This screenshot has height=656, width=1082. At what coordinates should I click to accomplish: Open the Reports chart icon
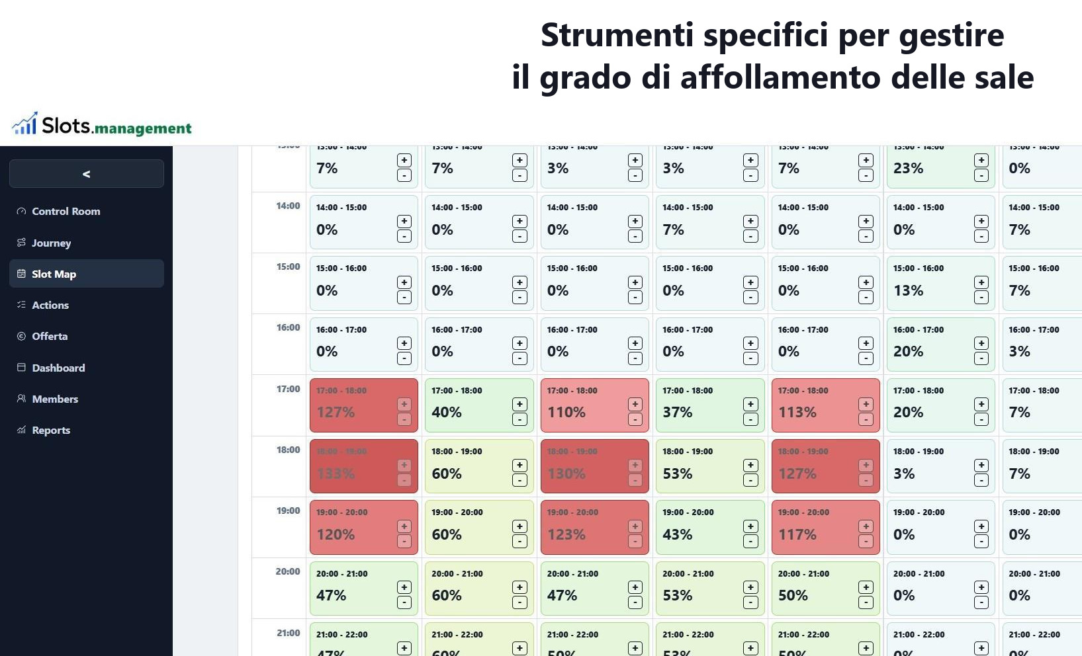21,430
